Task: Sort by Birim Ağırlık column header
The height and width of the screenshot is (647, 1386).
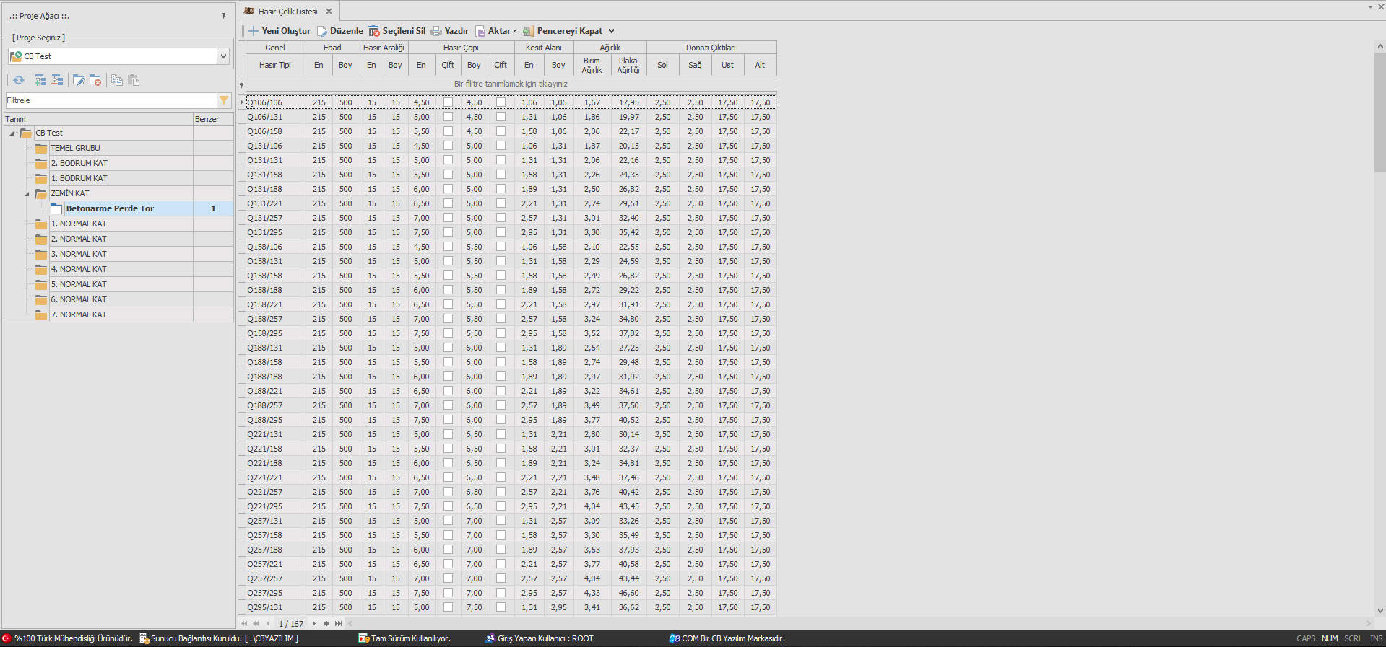Action: (592, 65)
